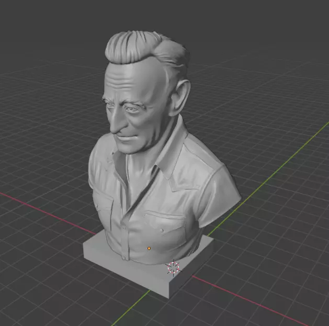Click the red-white 3D cursor
This screenshot has width=329, height=326.
173,267
